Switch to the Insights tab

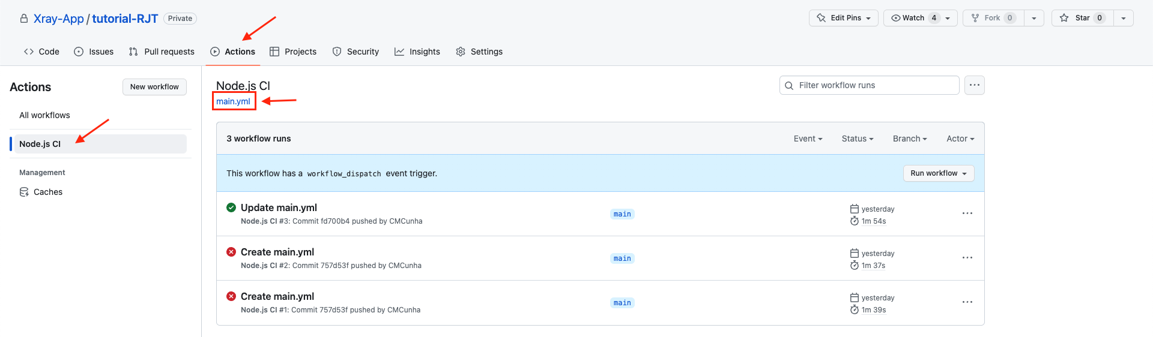click(417, 52)
